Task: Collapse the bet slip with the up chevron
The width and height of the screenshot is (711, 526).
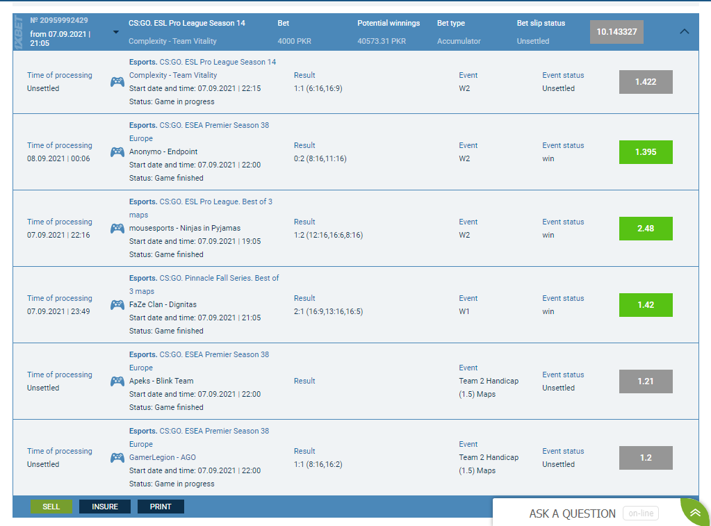Action: (685, 31)
